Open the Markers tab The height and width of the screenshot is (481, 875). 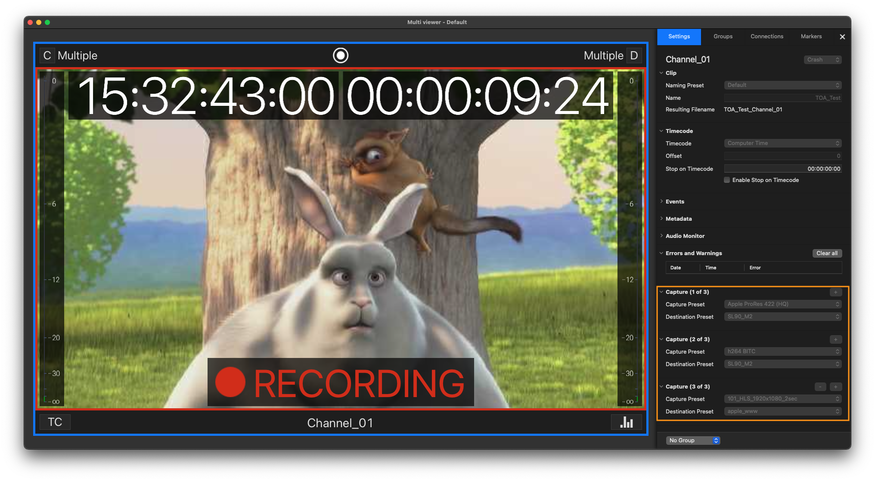(811, 37)
